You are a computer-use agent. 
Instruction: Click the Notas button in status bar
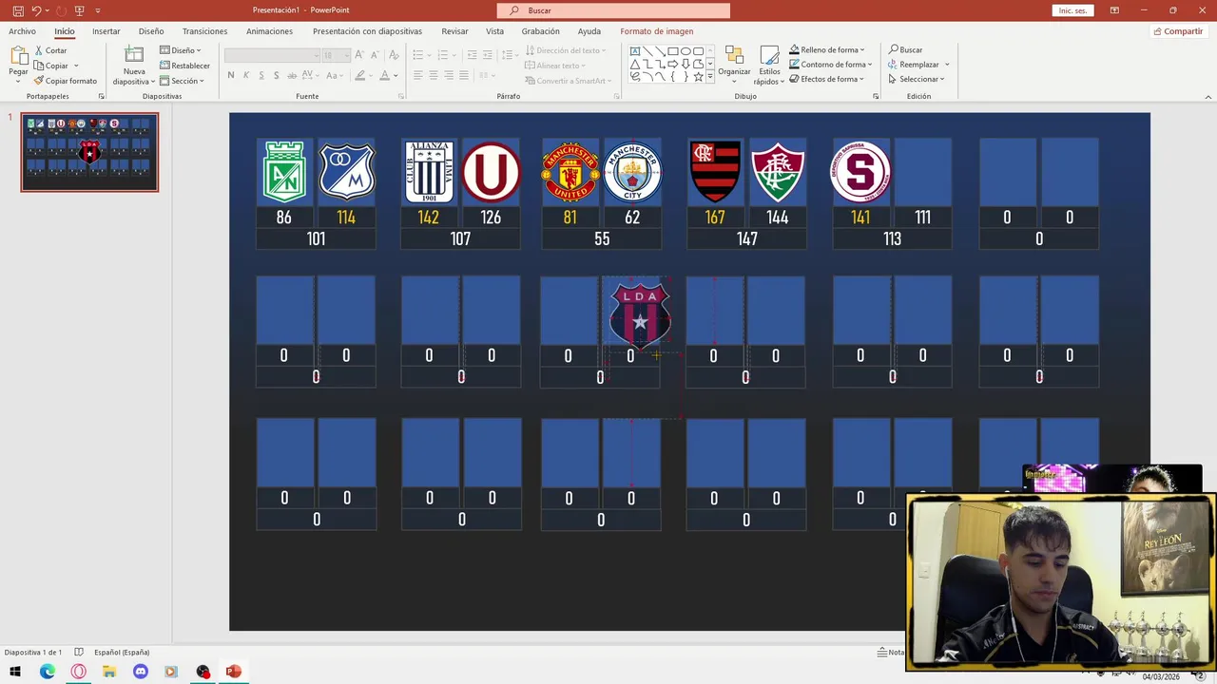coord(891,653)
